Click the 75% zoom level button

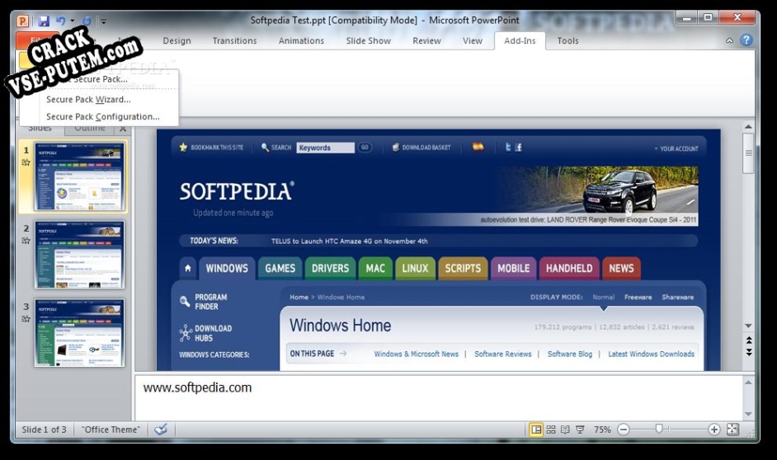click(x=603, y=429)
